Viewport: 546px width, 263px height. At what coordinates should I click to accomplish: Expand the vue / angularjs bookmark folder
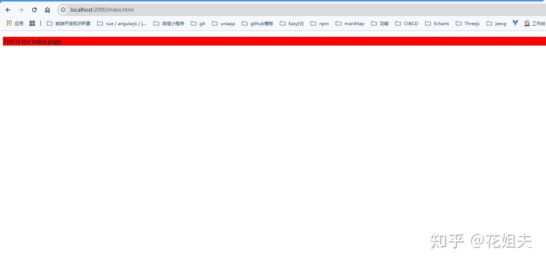point(122,23)
